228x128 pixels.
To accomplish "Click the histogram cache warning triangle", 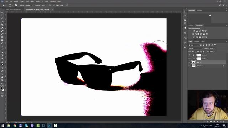I will pyautogui.click(x=210, y=15).
